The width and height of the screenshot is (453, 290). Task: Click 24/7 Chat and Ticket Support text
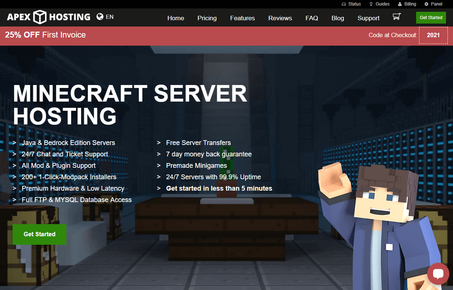tap(65, 154)
